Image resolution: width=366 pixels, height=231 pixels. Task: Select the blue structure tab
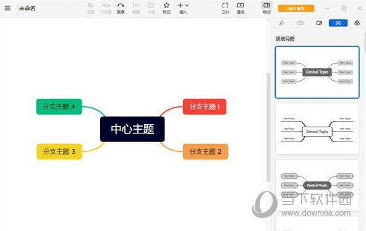click(x=338, y=23)
